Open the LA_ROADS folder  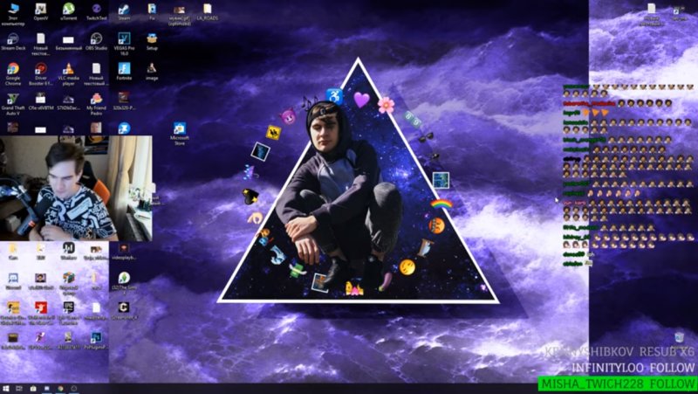(x=207, y=9)
